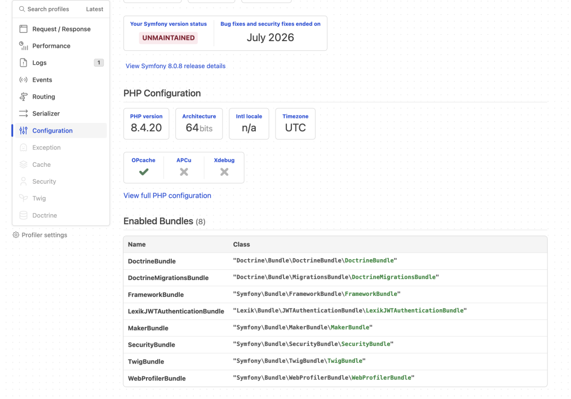Click the Logs count badge
Viewport: 571px width, 399px height.
(99, 63)
